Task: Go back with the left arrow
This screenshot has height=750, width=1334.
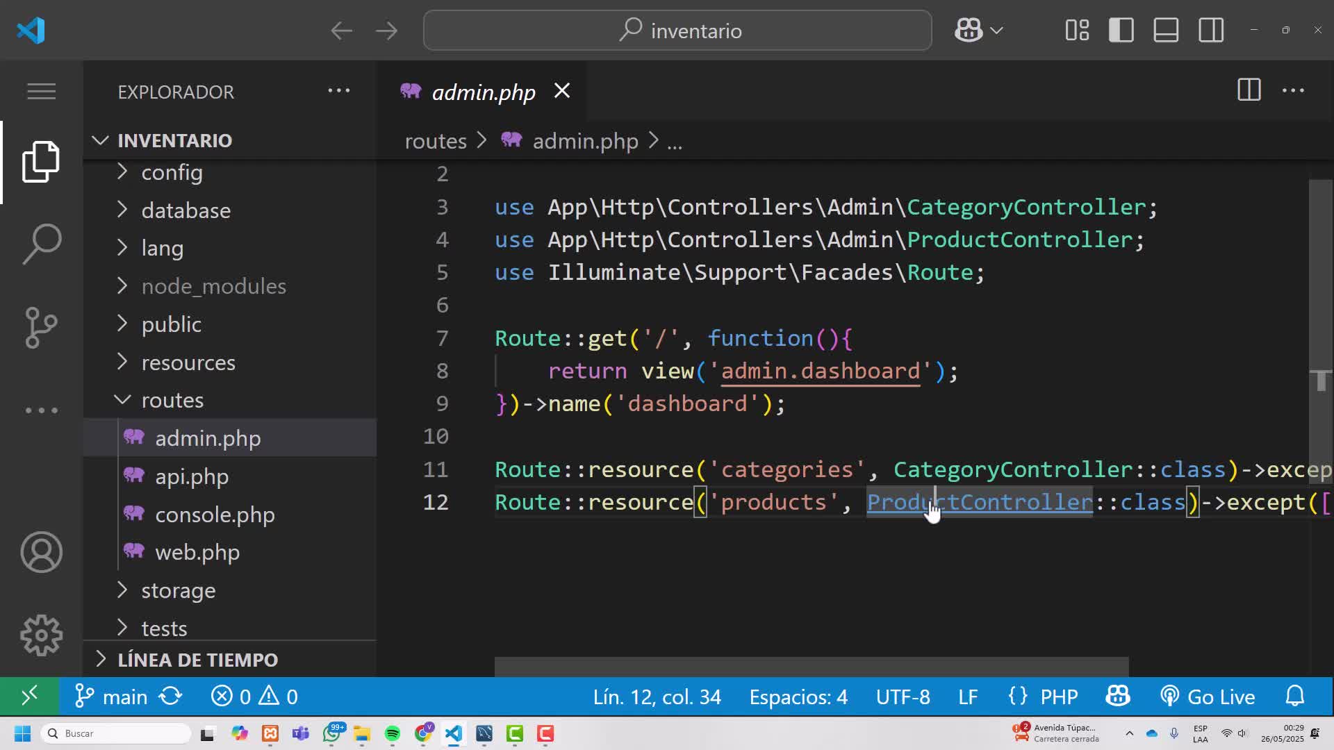Action: click(341, 31)
